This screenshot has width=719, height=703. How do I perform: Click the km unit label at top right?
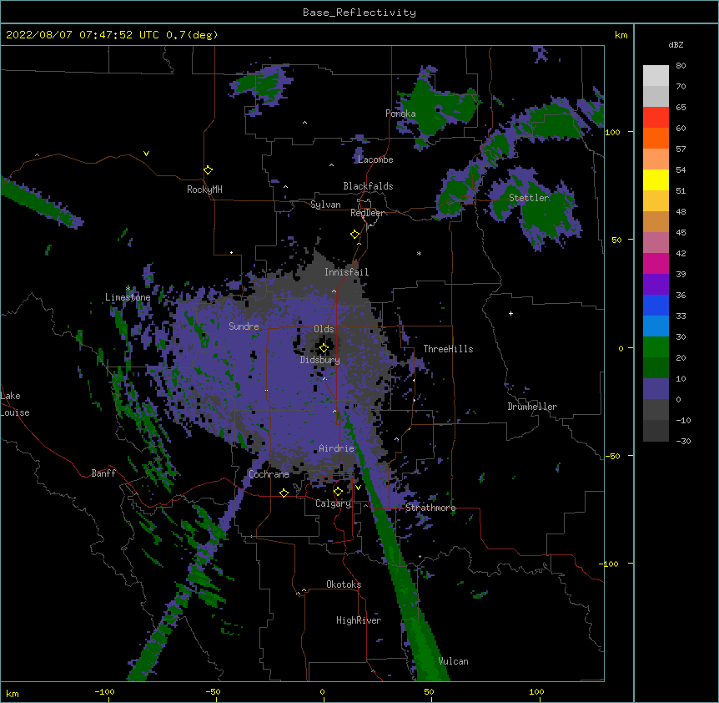[621, 35]
